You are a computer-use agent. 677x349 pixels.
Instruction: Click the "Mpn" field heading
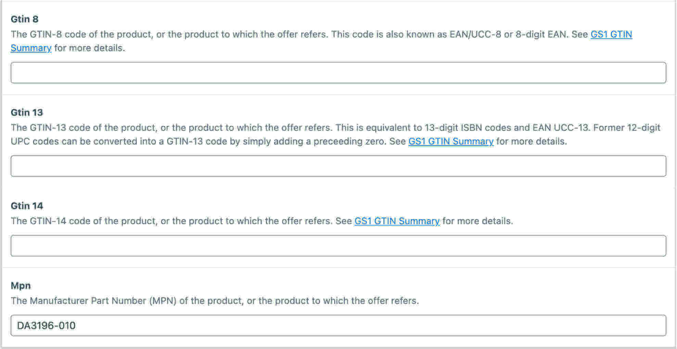pos(21,285)
